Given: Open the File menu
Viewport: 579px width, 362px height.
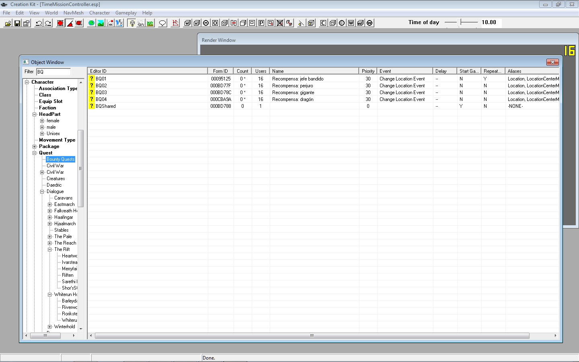Looking at the screenshot, I should [6, 13].
